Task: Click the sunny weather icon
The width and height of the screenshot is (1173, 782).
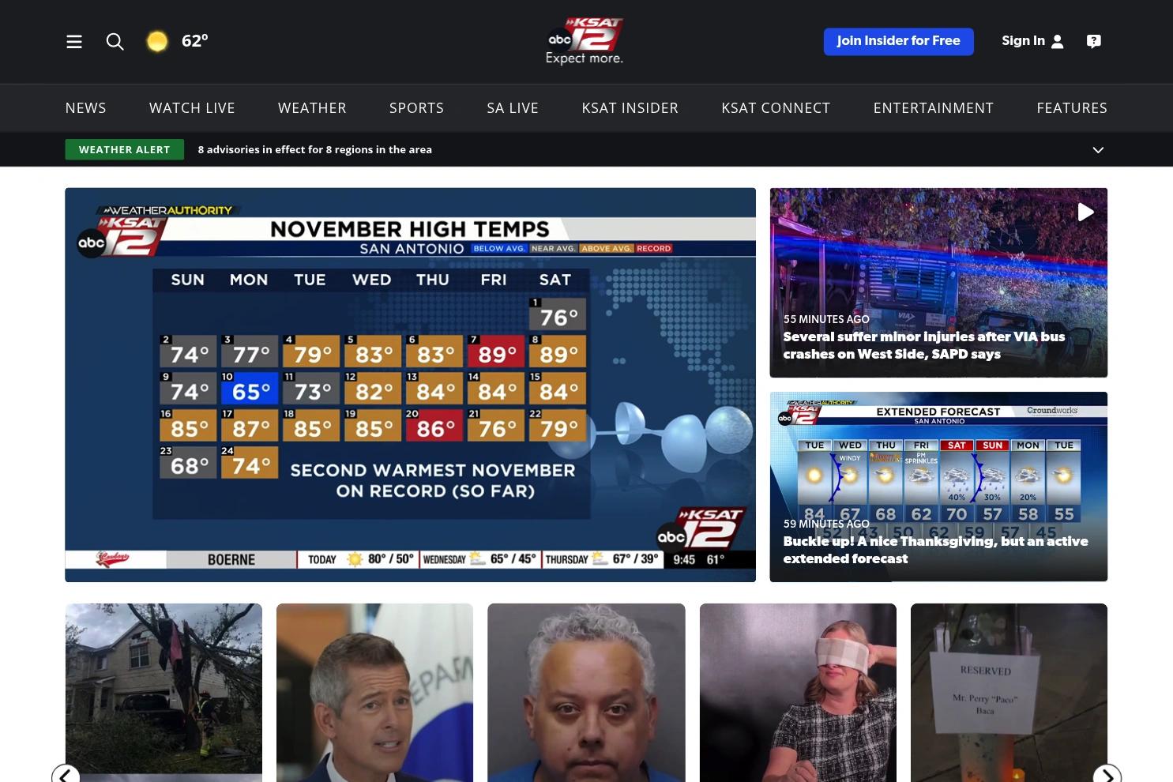Action: [157, 41]
